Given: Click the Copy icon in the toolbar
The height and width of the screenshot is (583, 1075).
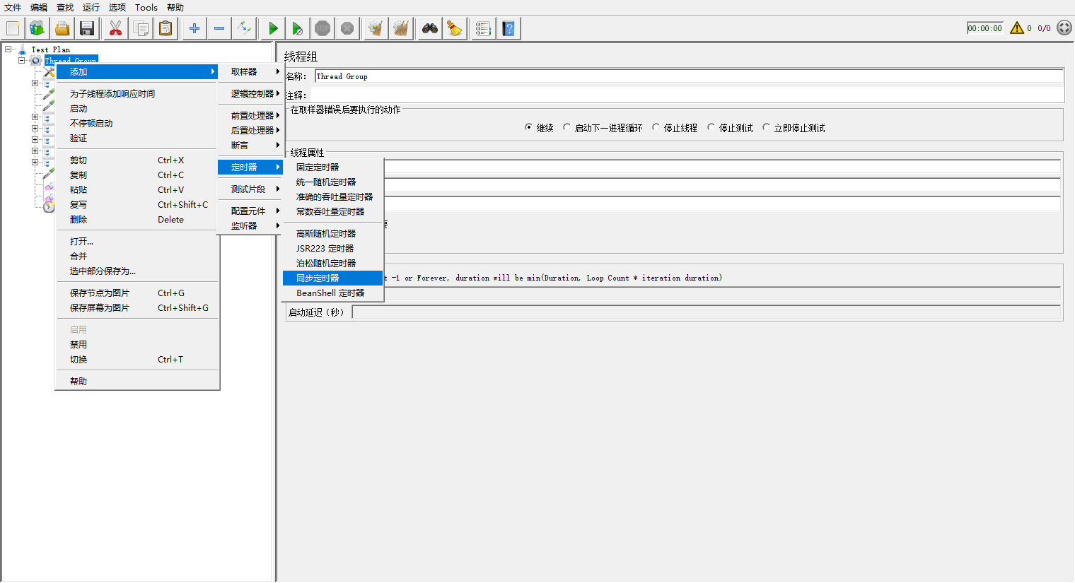Looking at the screenshot, I should pyautogui.click(x=141, y=28).
